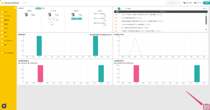This screenshot has height=110, width=210.
Task: Click the ホーム breadcrumb in top bar
Action: click(x=25, y=3)
